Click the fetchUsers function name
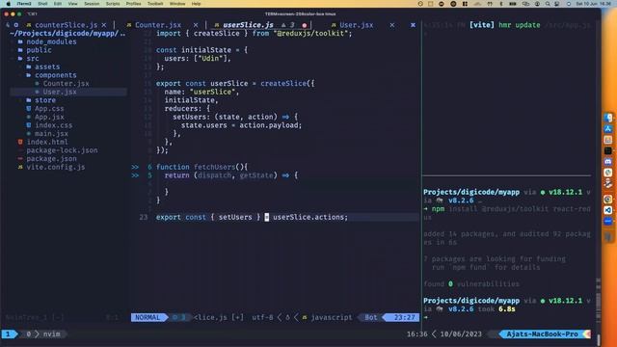This screenshot has width=617, height=347. point(214,167)
